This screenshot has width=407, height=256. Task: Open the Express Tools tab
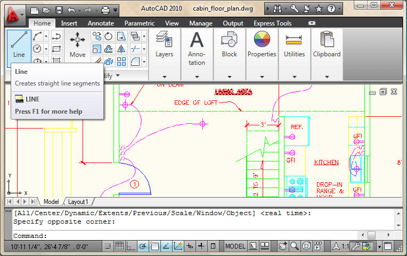(273, 23)
